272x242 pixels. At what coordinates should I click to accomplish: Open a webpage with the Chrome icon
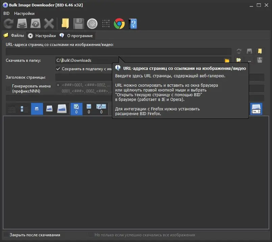119,23
